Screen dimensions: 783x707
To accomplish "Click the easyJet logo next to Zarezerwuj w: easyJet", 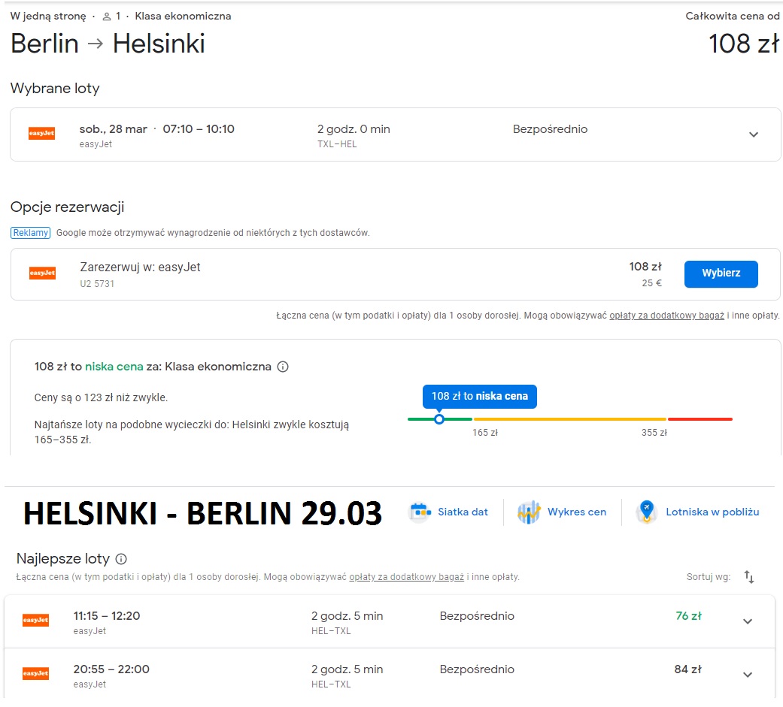I will (x=42, y=273).
